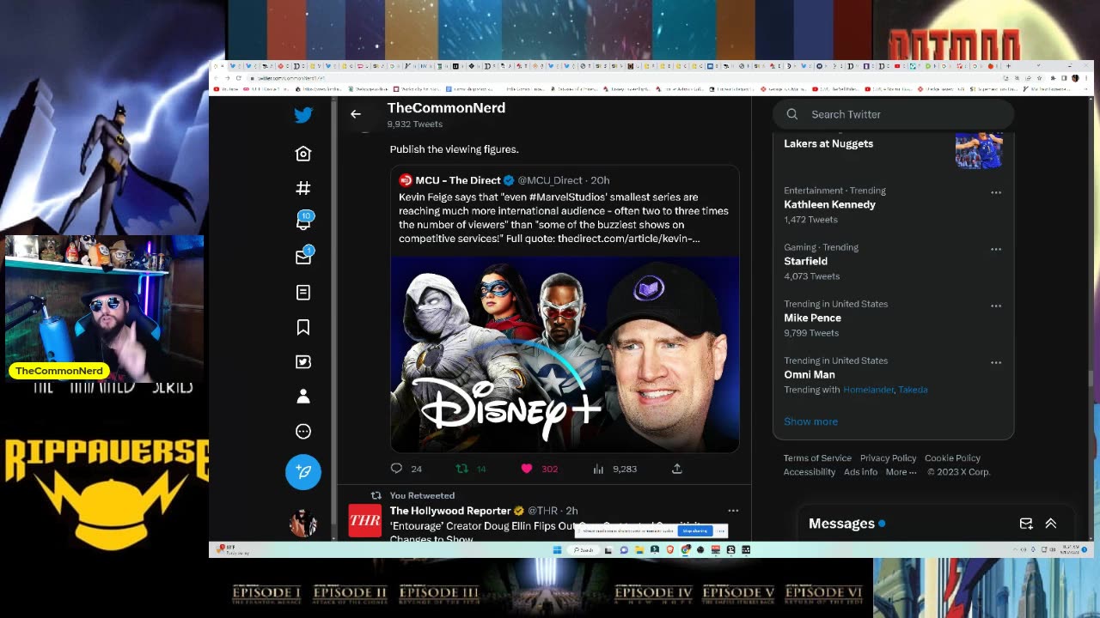The image size is (1100, 618).
Task: Open the Explore hashtag icon
Action: (303, 188)
